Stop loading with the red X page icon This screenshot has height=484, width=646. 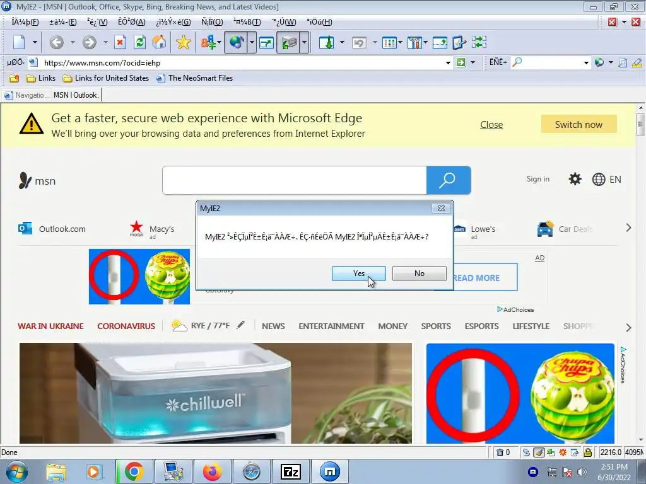click(x=120, y=42)
